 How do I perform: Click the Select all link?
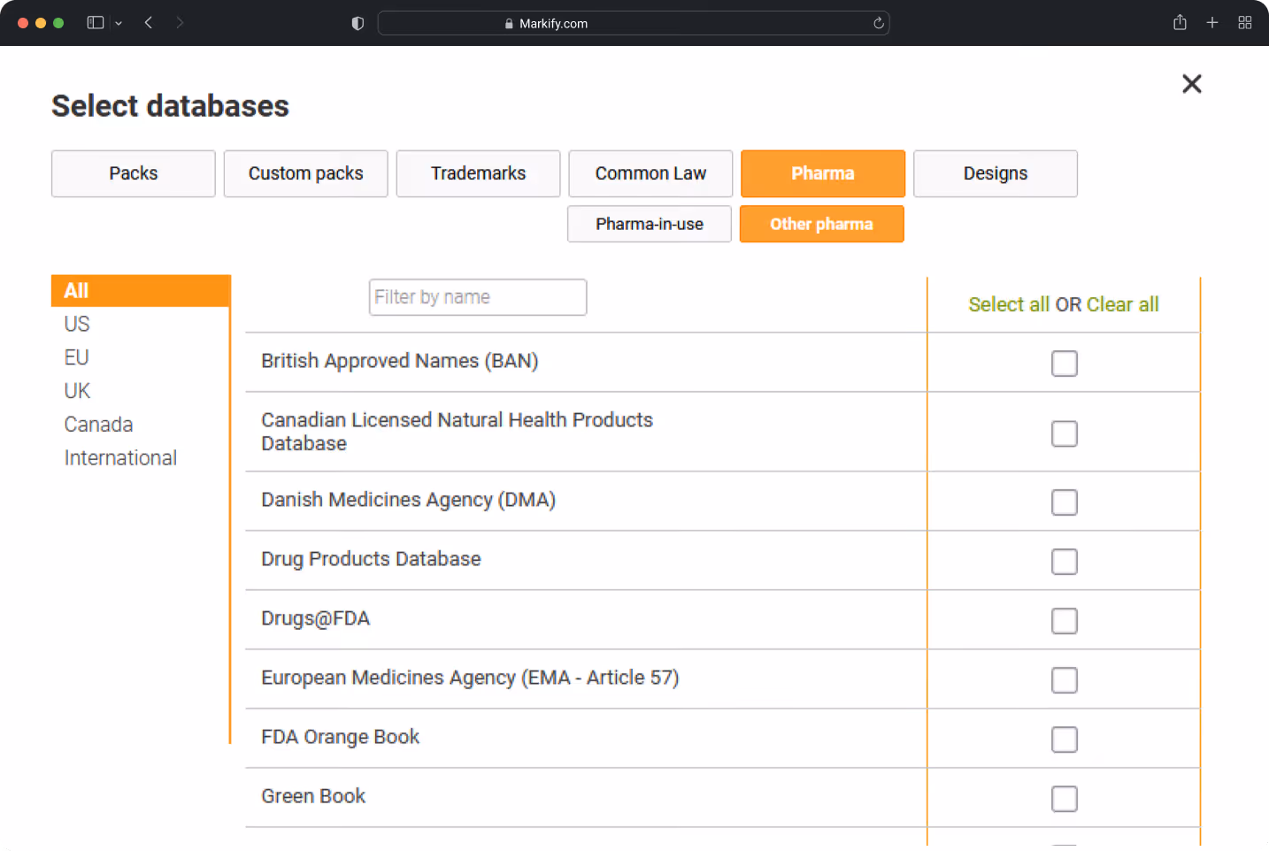(1009, 304)
